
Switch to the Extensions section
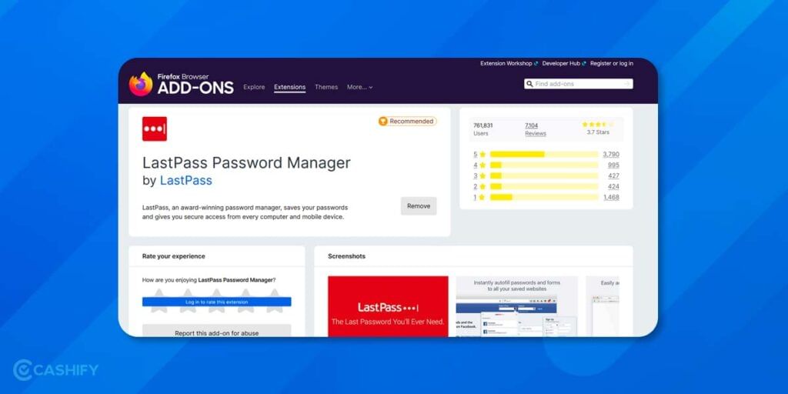[289, 87]
